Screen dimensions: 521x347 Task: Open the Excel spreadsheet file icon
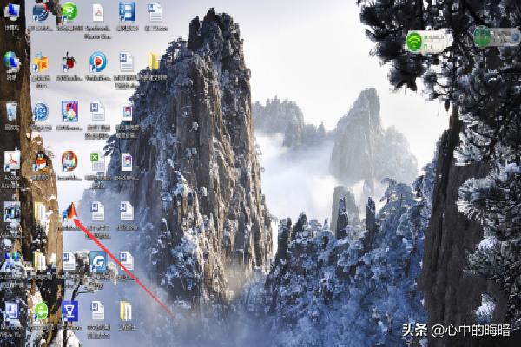[97, 161]
